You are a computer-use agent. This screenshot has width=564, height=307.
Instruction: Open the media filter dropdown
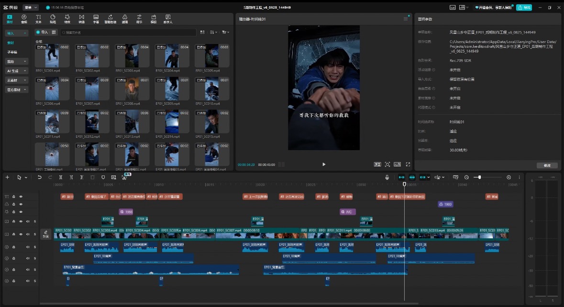click(x=225, y=33)
